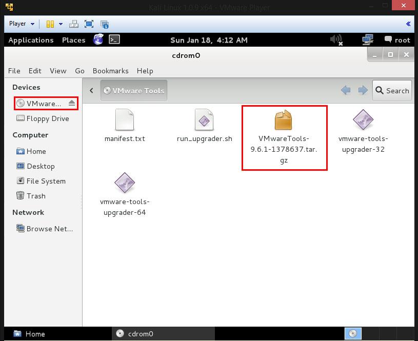The image size is (418, 341).
Task: Click the manifest.txt file name
Action: (x=125, y=138)
